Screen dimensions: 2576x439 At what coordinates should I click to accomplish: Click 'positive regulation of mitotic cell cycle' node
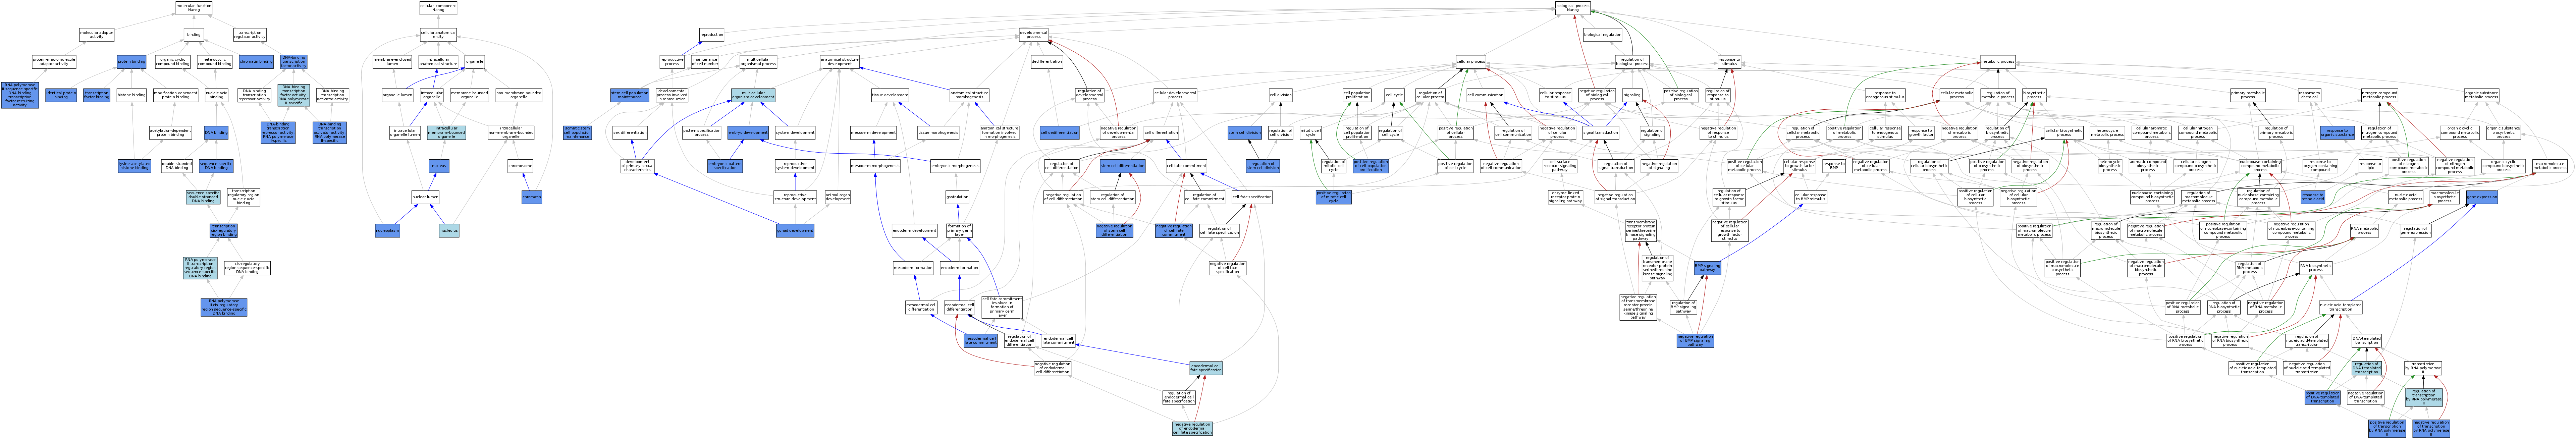(x=1333, y=197)
